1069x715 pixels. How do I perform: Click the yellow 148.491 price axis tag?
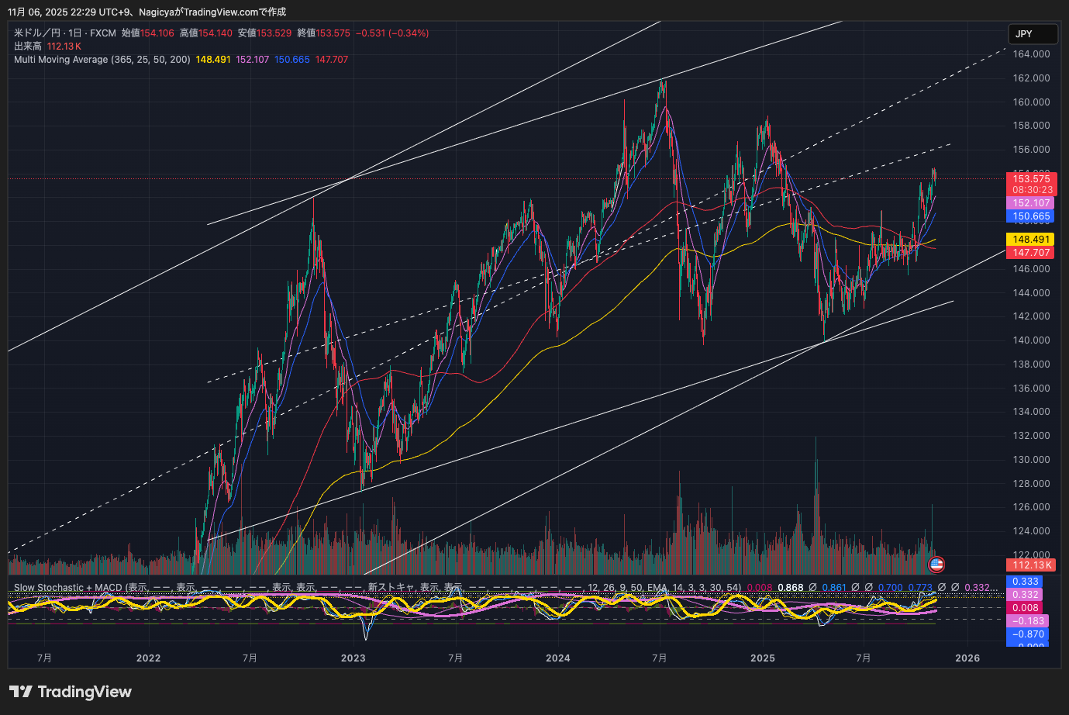[x=1031, y=240]
